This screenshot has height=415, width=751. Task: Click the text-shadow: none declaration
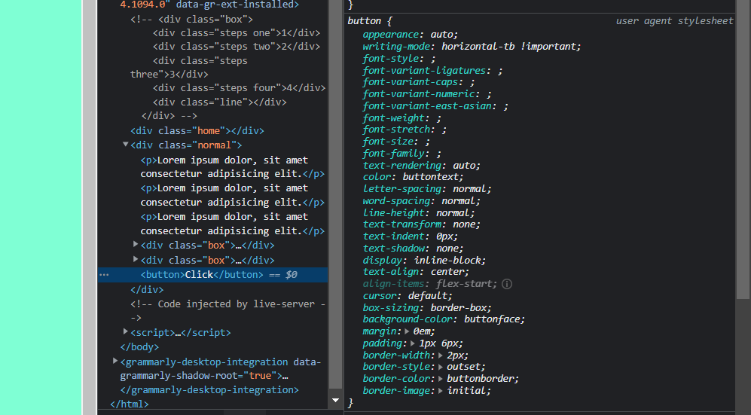pos(413,248)
